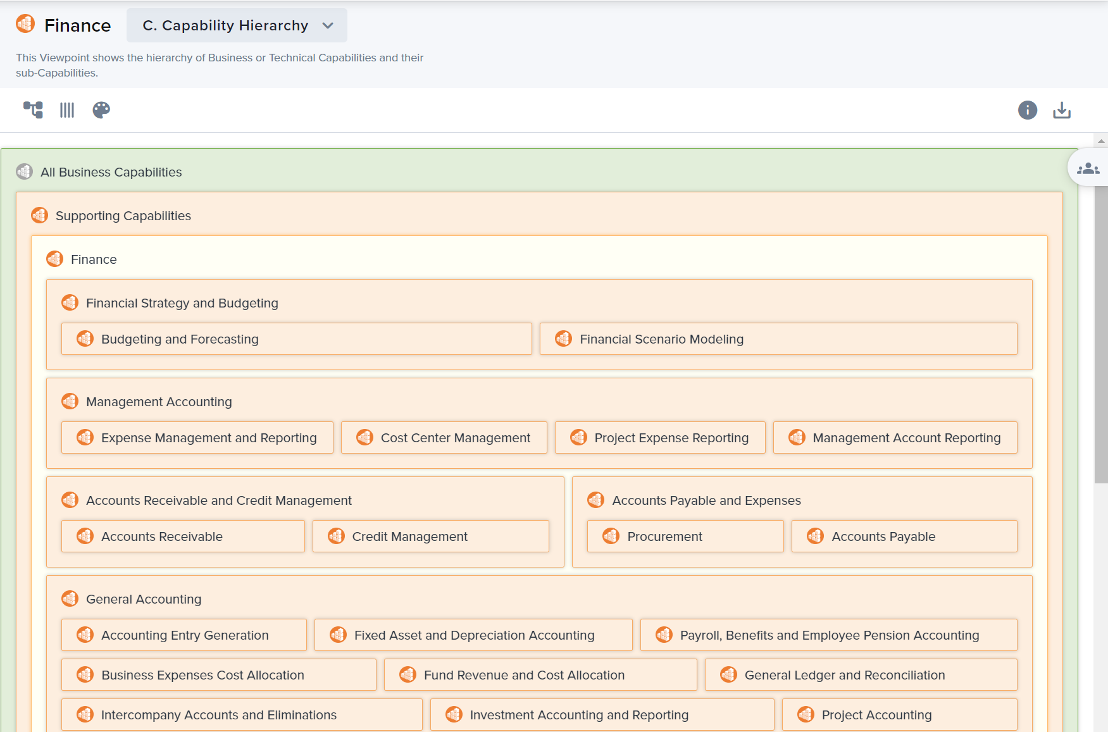Select the Intercompany Accounts and Eliminations box
1108x732 pixels.
click(x=241, y=714)
